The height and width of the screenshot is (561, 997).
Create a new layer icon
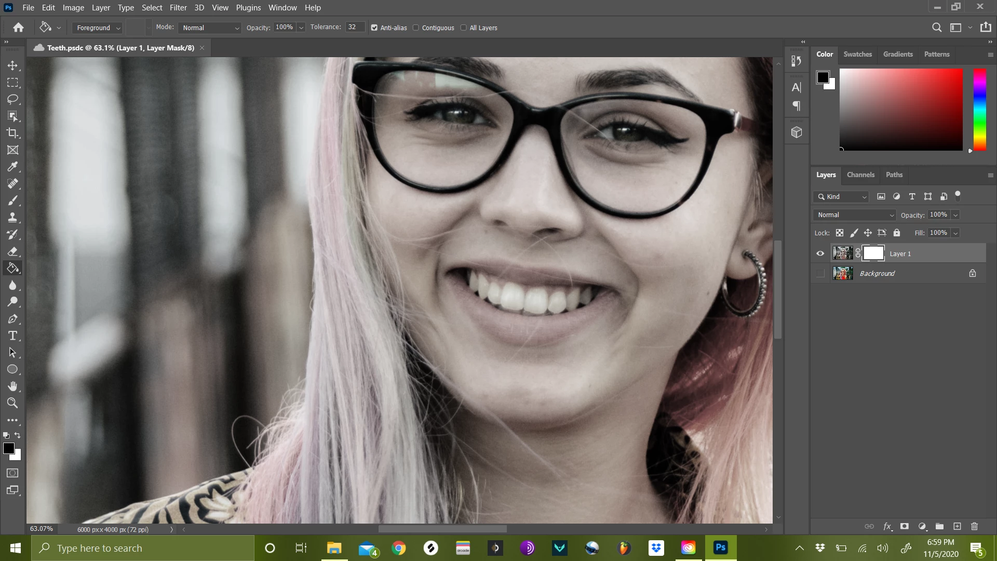tap(957, 526)
